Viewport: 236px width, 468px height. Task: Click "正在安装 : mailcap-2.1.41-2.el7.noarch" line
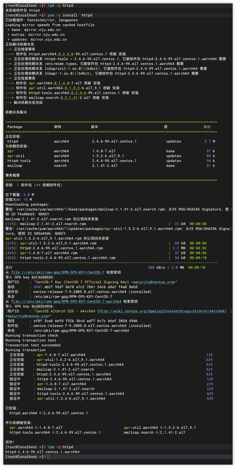click(x=111, y=369)
